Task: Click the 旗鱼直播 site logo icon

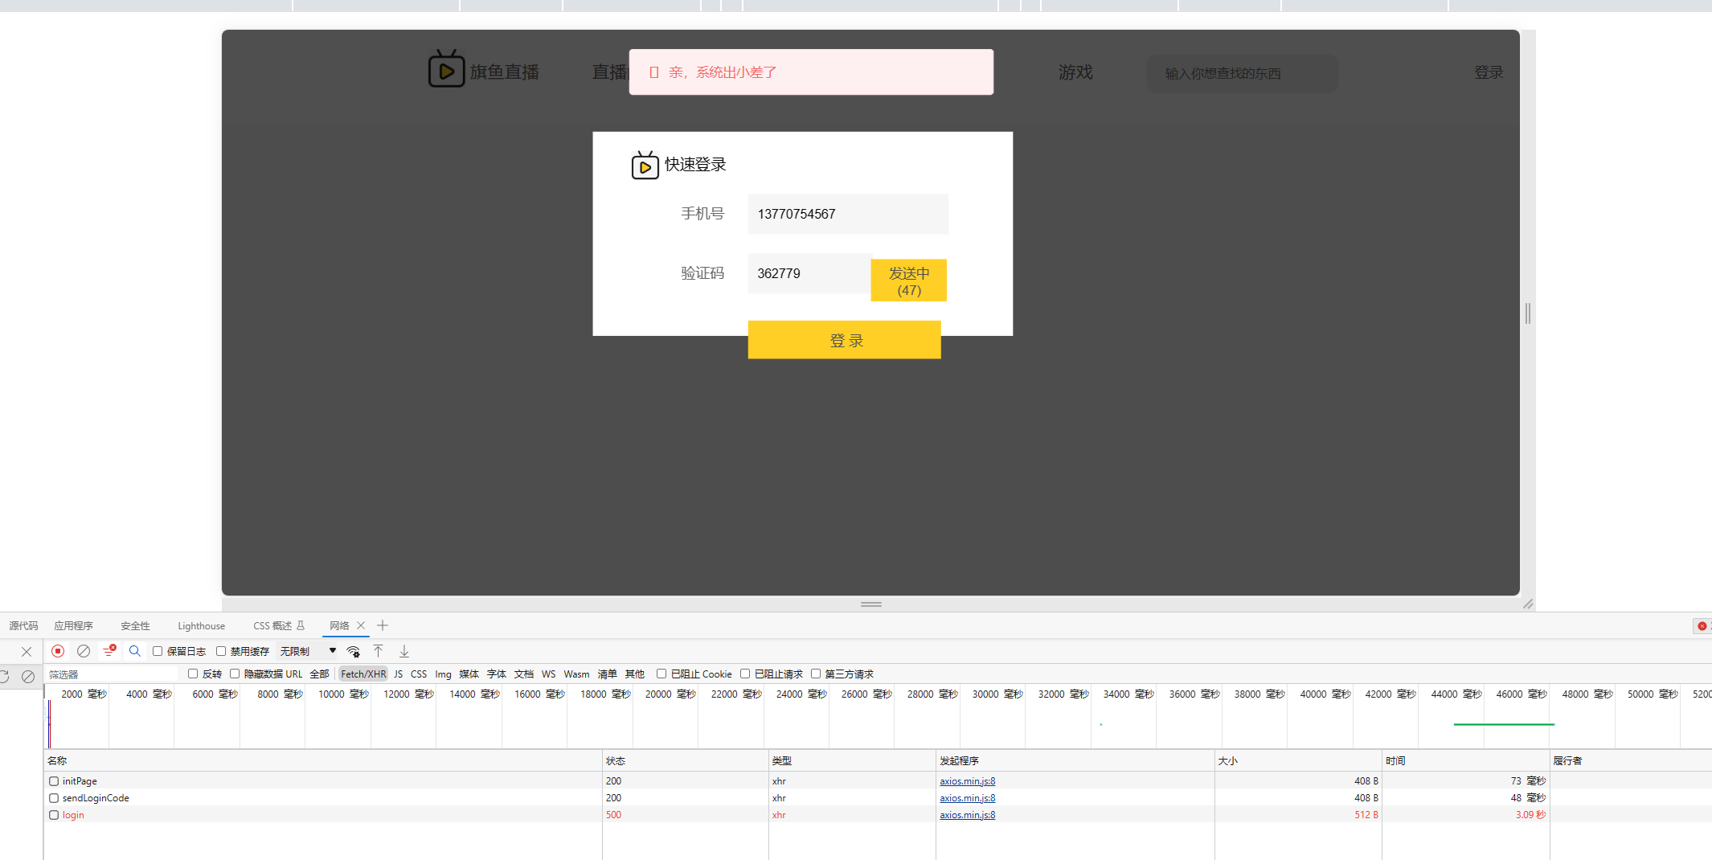Action: click(x=446, y=69)
